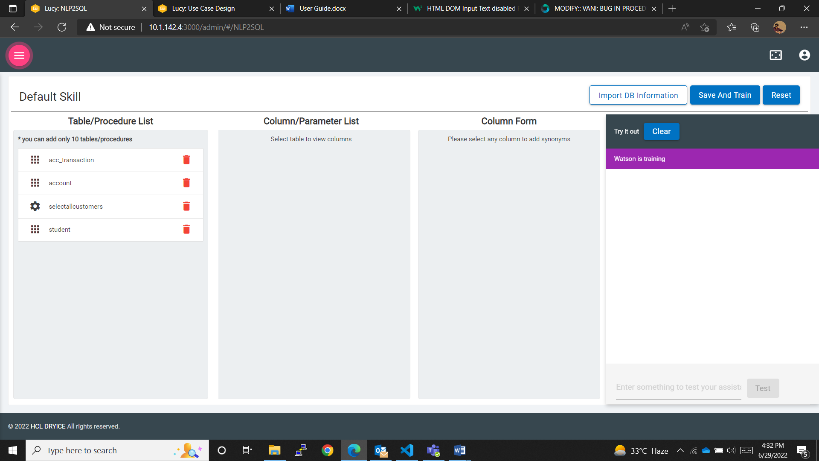Refresh the browser page
Screen dimensions: 819x461
point(62,27)
